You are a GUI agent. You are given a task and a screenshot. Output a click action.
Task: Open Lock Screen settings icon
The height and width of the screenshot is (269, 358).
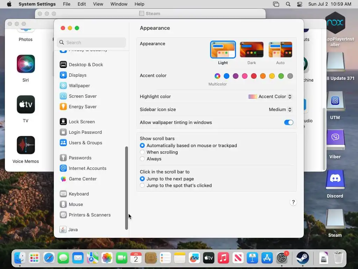pyautogui.click(x=63, y=122)
